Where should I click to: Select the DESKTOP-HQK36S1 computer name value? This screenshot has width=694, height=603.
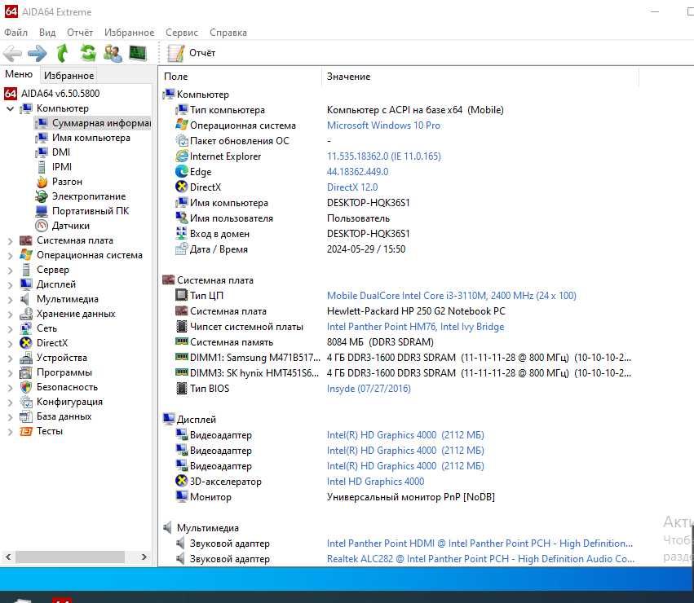point(369,203)
